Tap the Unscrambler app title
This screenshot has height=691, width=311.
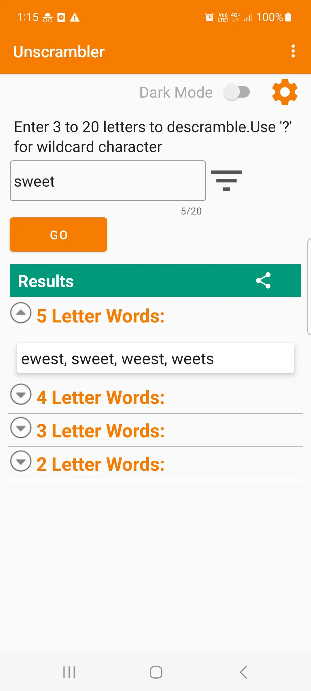pos(59,52)
